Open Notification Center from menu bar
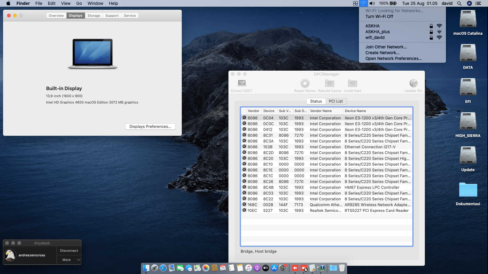 pyautogui.click(x=478, y=3)
